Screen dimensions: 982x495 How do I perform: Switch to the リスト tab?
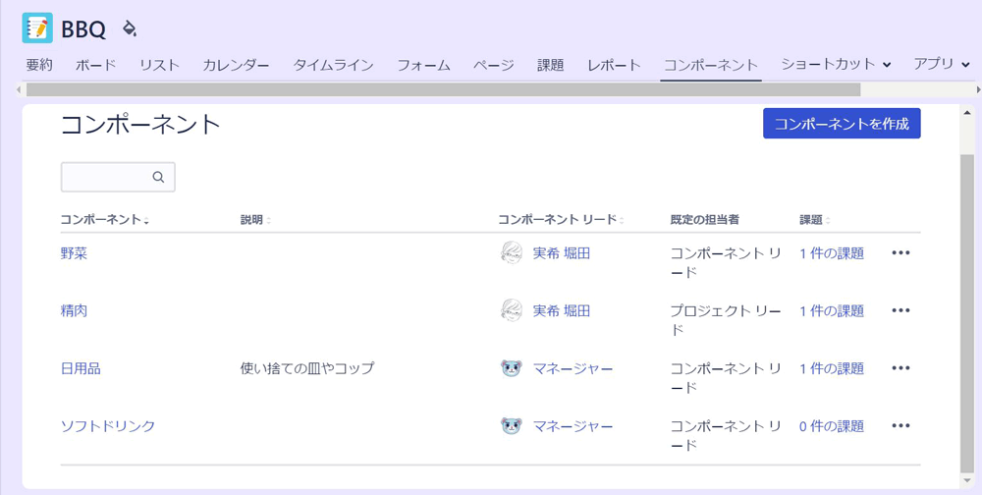coord(160,65)
